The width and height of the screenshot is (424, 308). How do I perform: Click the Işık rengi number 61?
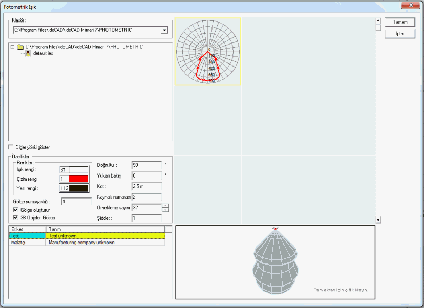[64, 170]
